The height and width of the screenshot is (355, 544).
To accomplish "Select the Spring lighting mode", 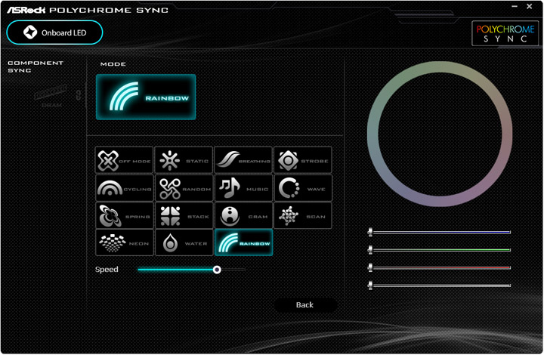I will click(x=124, y=215).
